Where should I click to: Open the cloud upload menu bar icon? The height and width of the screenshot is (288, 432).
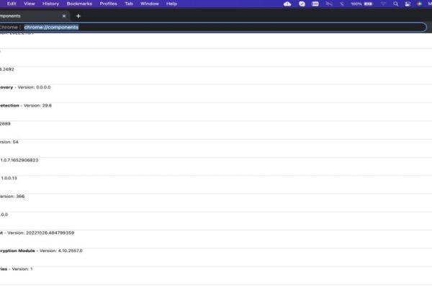287,4
